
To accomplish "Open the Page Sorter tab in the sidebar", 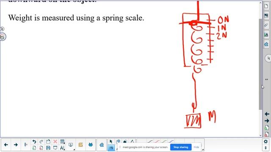I will coord(266,6).
